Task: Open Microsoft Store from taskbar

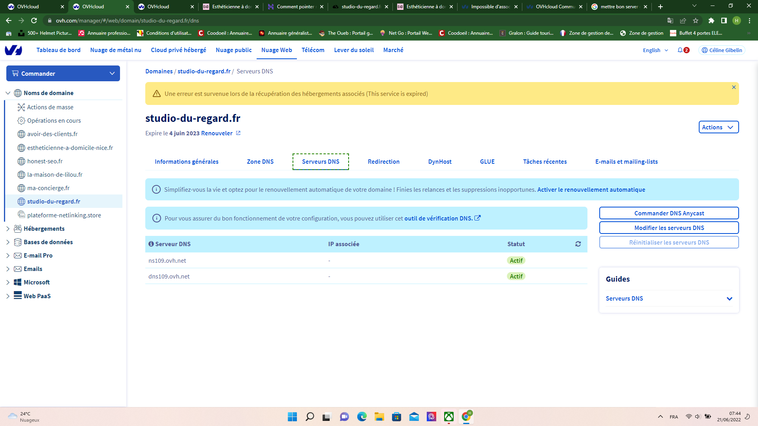Action: pos(397,417)
